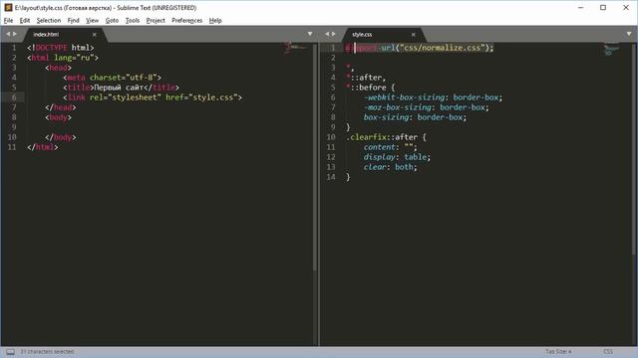Go to previous tab in left pane

(8, 34)
